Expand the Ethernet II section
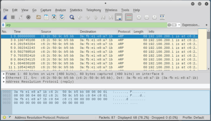The width and height of the screenshot is (211, 121). [4, 78]
